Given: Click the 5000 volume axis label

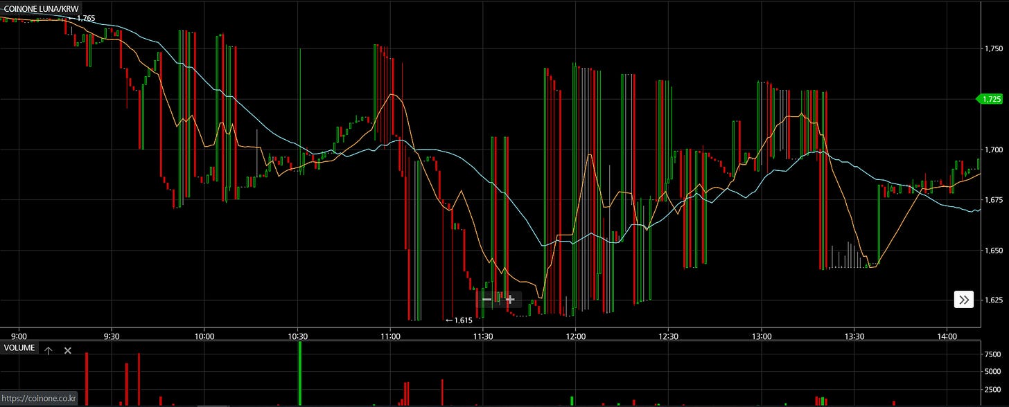Looking at the screenshot, I should pyautogui.click(x=993, y=371).
